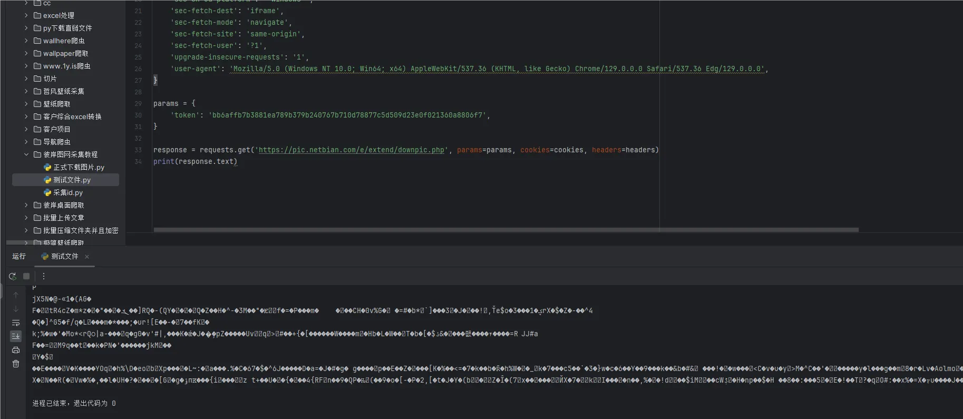Image resolution: width=963 pixels, height=419 pixels.
Task: Collapse the 彼岸图网采集教程 folder
Action: tap(26, 154)
